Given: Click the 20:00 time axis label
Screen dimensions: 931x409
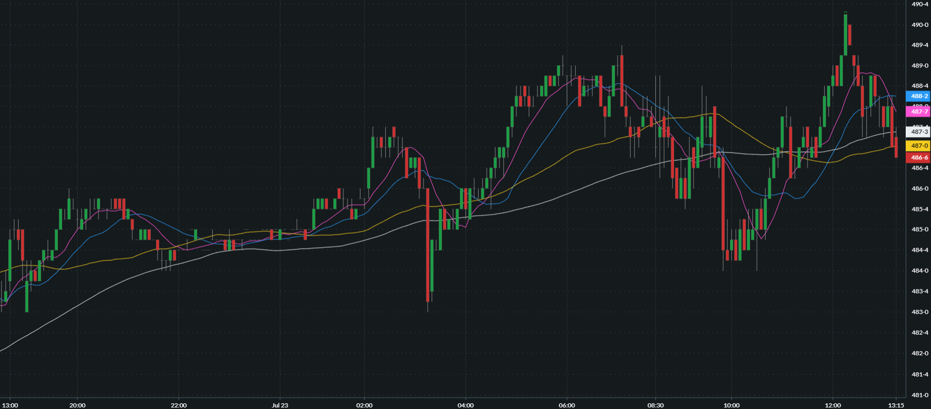Looking at the screenshot, I should click(77, 405).
